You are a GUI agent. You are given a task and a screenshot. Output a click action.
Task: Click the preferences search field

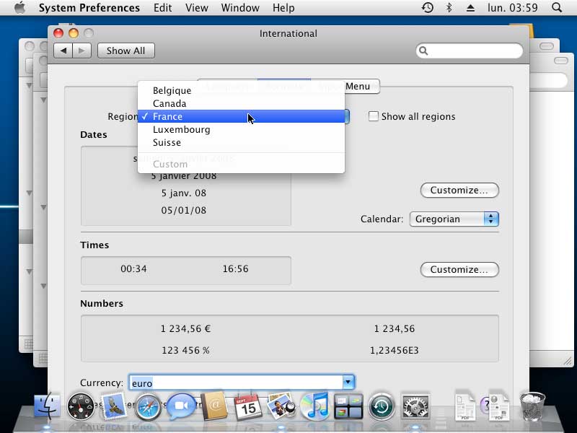point(470,51)
